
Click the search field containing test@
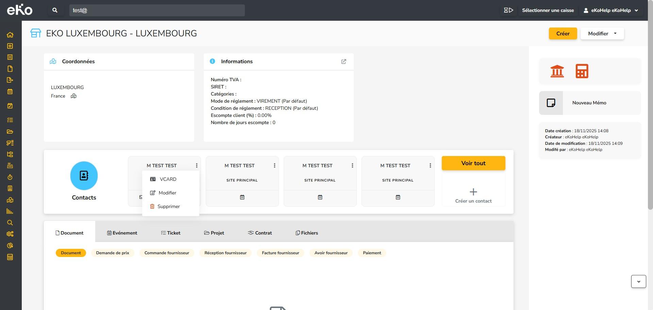157,10
